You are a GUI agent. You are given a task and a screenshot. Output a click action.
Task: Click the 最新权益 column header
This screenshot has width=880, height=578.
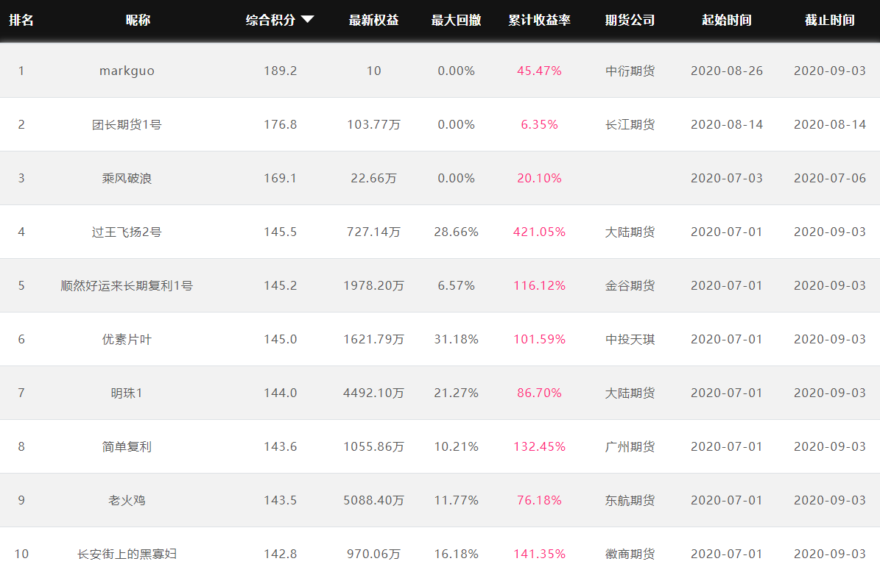[374, 20]
